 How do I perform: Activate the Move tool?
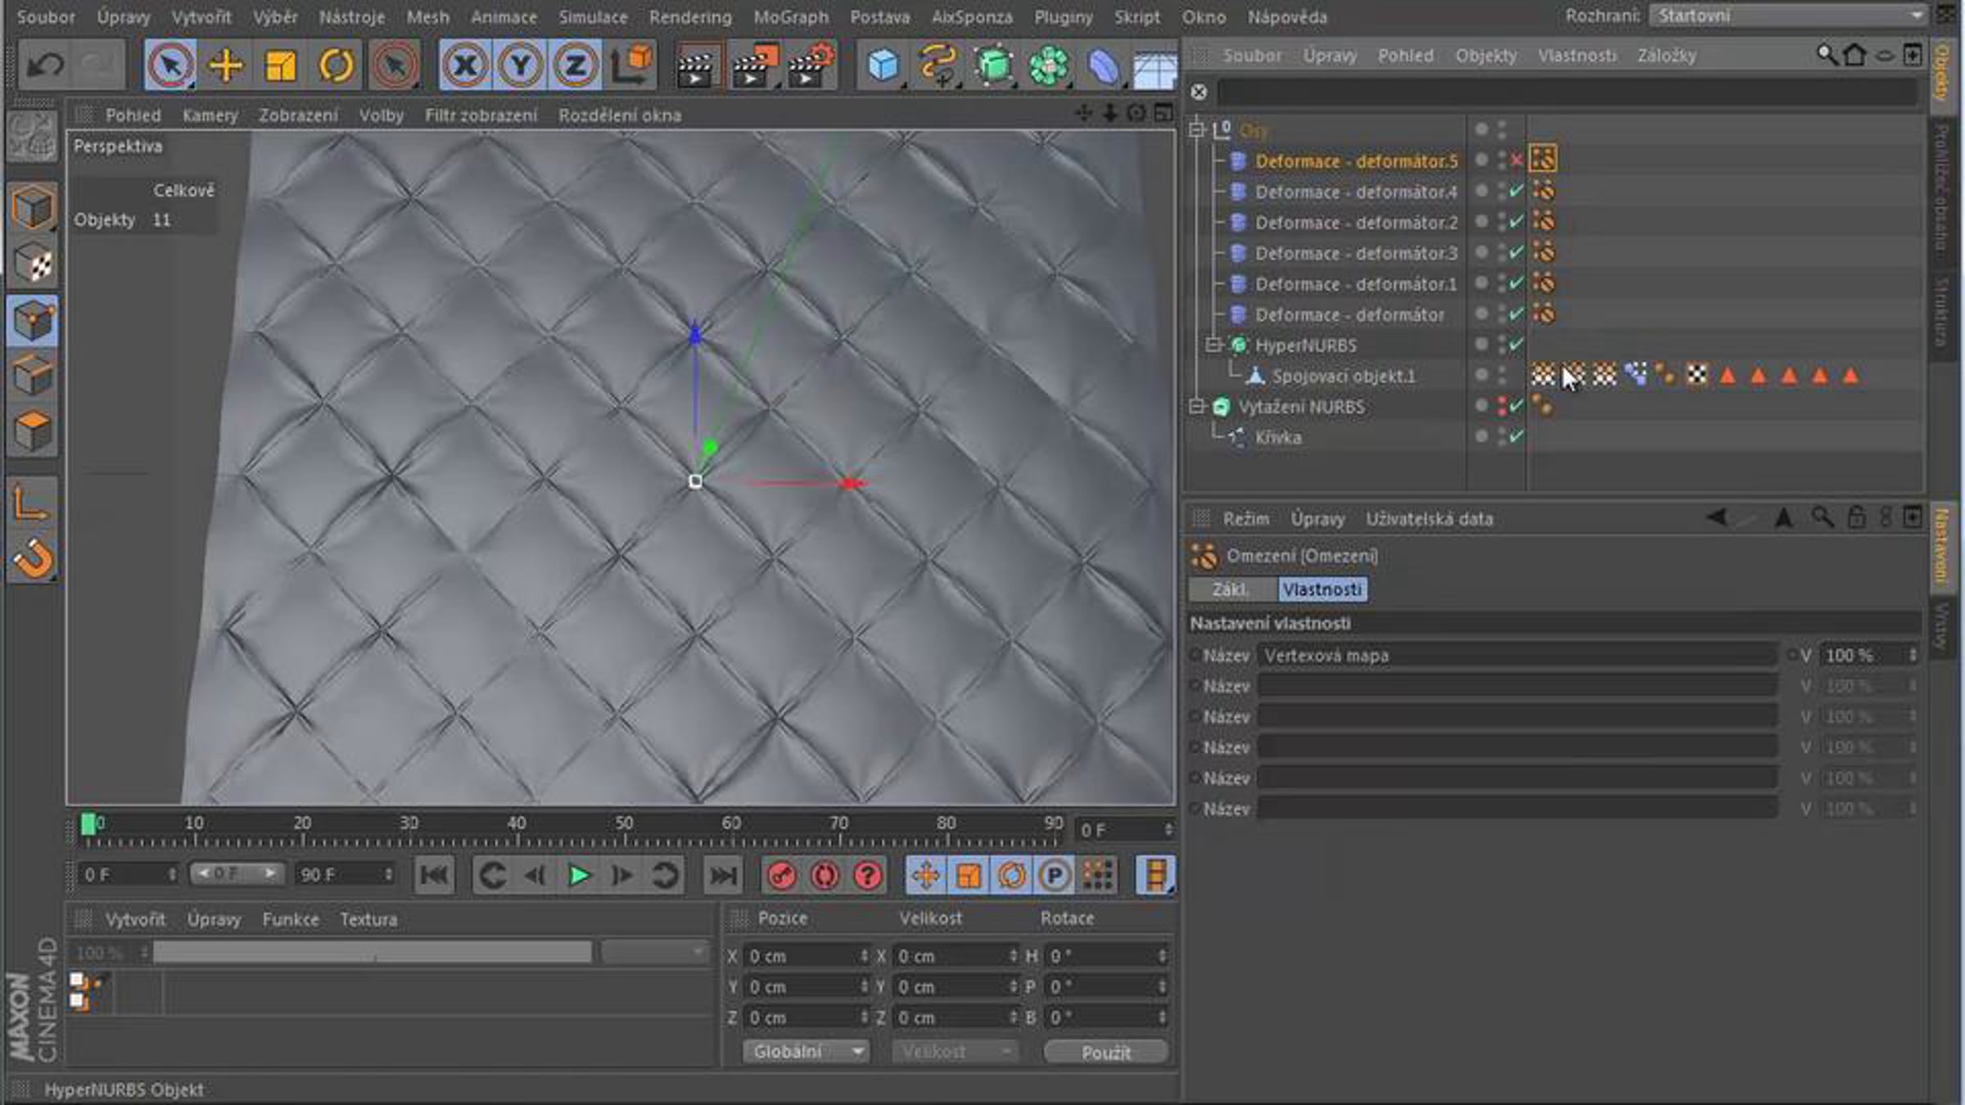[x=225, y=65]
